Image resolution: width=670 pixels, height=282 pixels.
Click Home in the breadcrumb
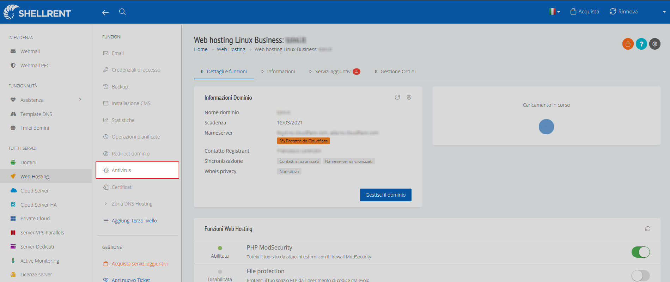tap(201, 49)
